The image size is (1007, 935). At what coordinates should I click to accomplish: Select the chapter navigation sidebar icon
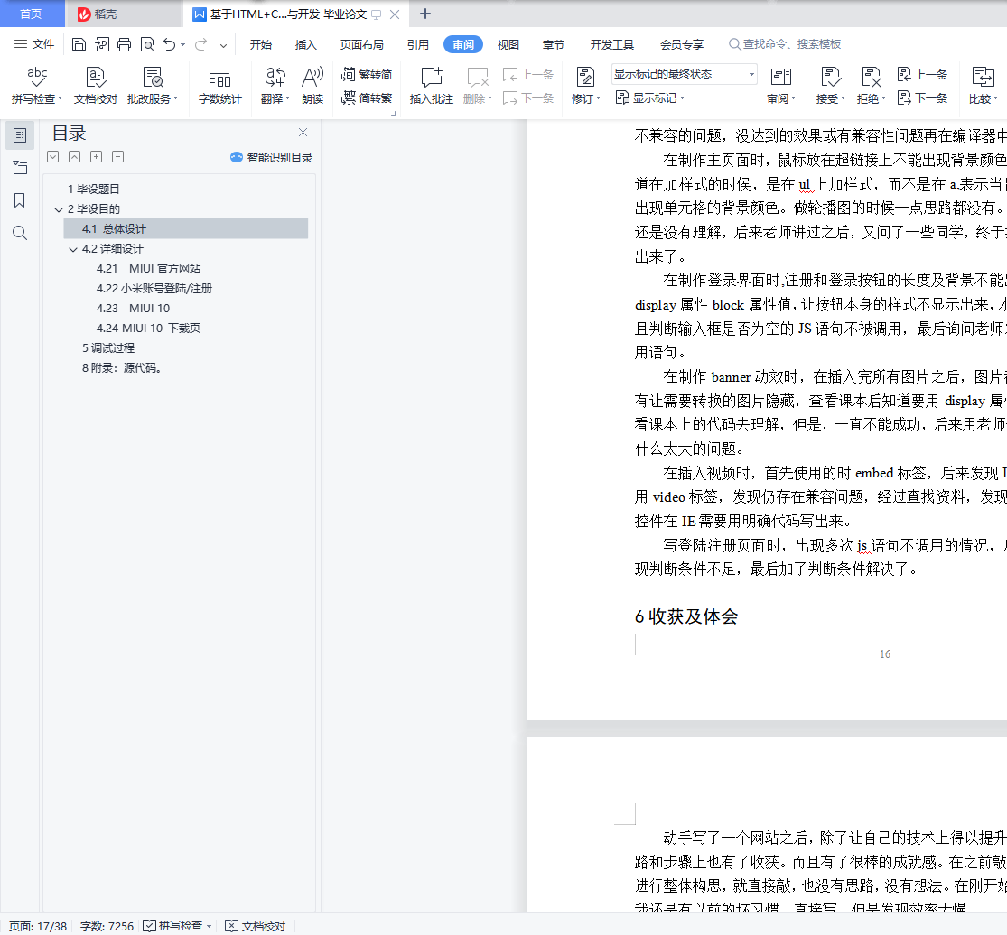pyautogui.click(x=20, y=168)
